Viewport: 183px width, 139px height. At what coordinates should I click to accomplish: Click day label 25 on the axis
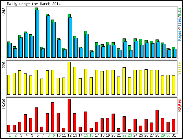tap(141, 135)
